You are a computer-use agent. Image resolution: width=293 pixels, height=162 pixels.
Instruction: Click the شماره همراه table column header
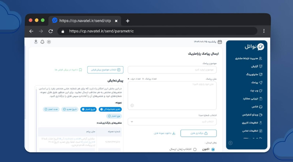pyautogui.click(x=114, y=132)
